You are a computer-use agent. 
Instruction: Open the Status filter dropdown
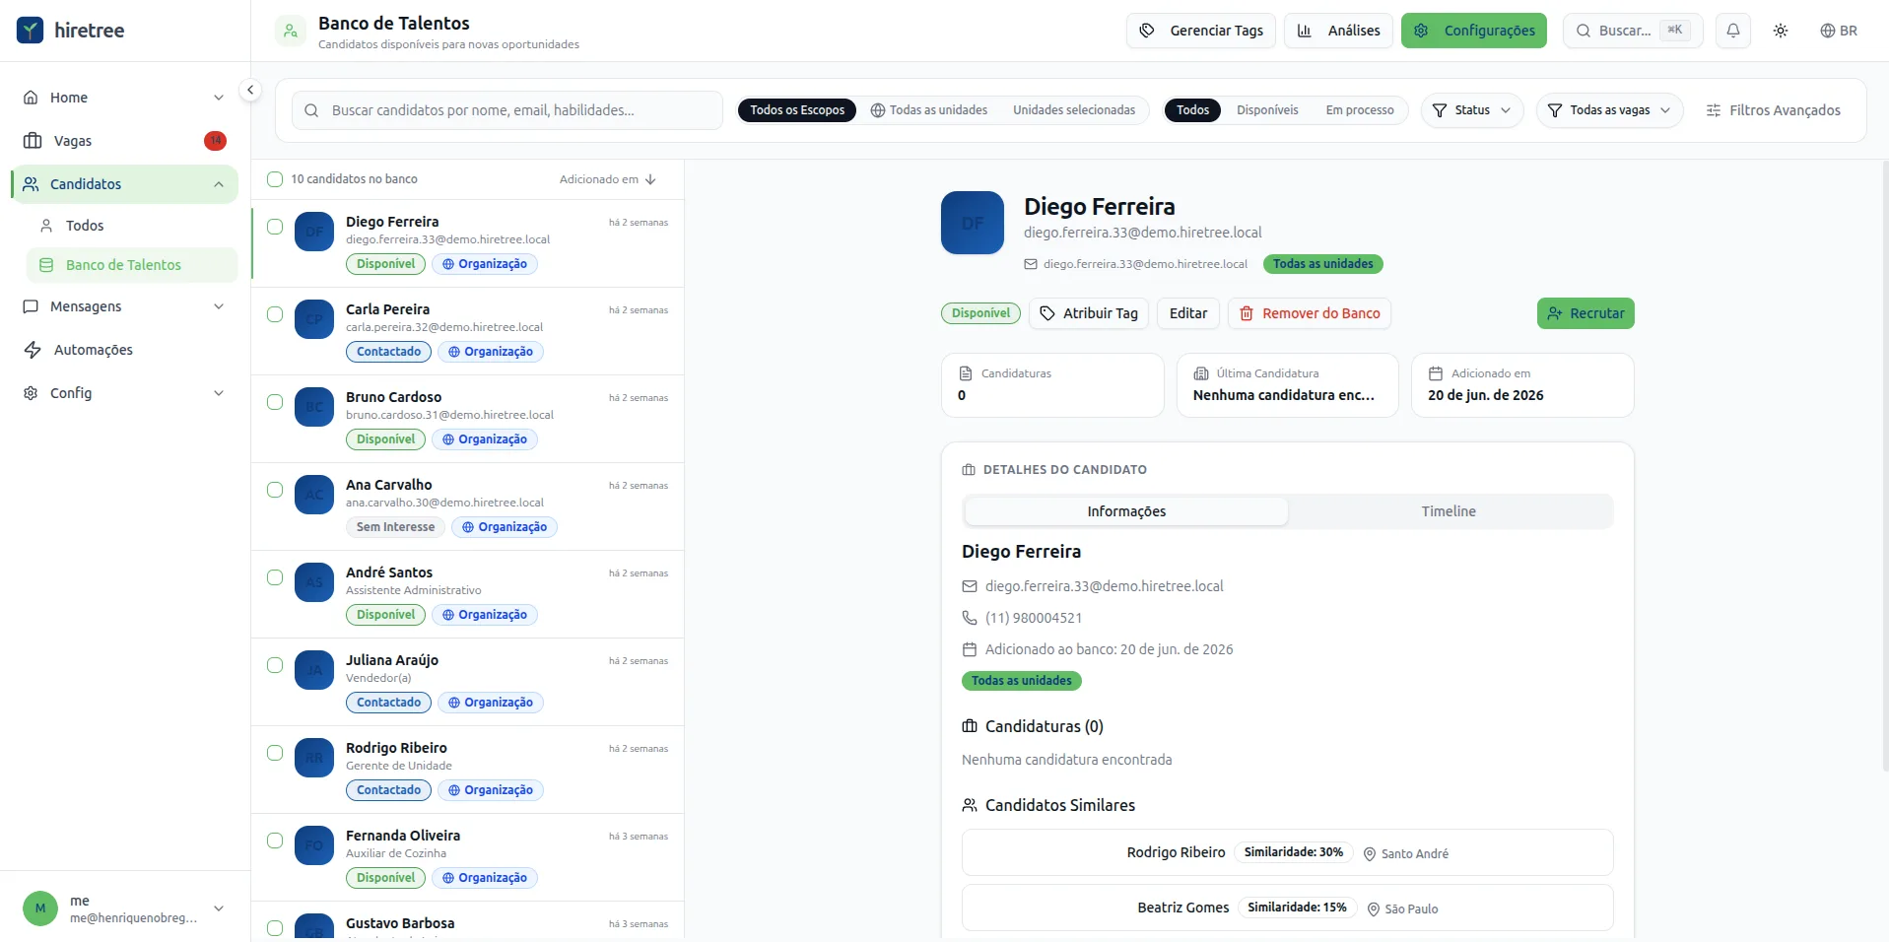tap(1472, 110)
